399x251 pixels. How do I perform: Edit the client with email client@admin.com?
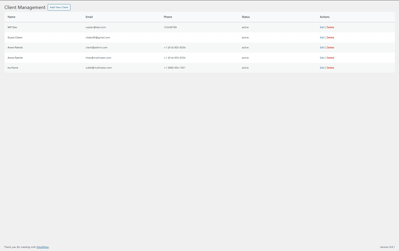click(x=322, y=48)
